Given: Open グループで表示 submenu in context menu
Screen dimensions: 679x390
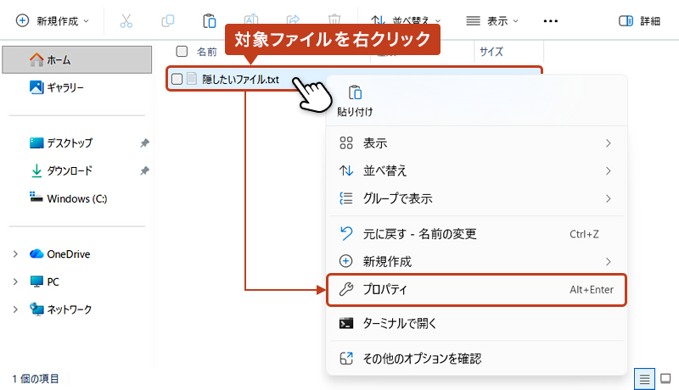Looking at the screenshot, I should coord(476,198).
